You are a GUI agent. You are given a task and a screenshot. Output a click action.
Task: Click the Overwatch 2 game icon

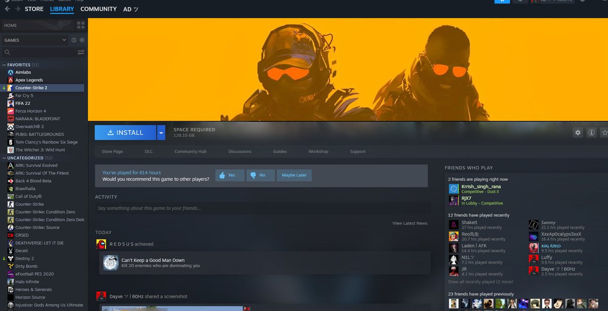11,127
